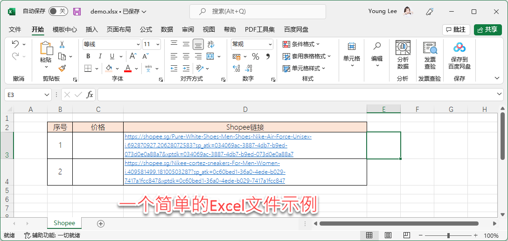Open the font name 等线 dropdown
Viewport: 508px width, 241px height.
coord(138,44)
